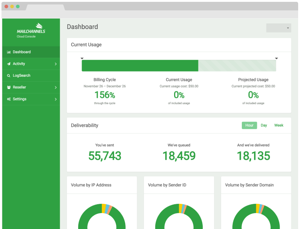Click the red window close dot
This screenshot has height=229, width=300.
click(x=6, y=7)
